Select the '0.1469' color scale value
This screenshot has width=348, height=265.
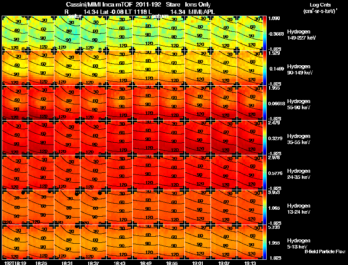[x=277, y=69]
